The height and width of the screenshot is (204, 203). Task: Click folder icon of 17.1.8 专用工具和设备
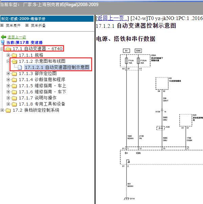[x=14, y=104]
